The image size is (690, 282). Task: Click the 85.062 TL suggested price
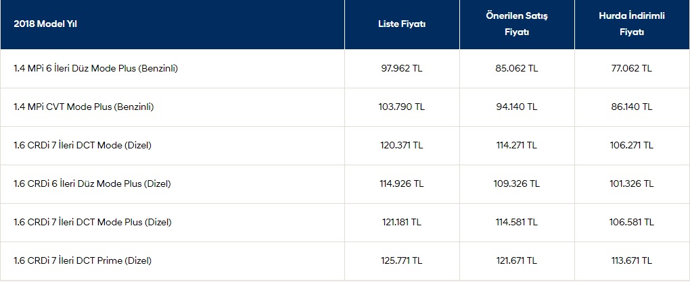517,68
